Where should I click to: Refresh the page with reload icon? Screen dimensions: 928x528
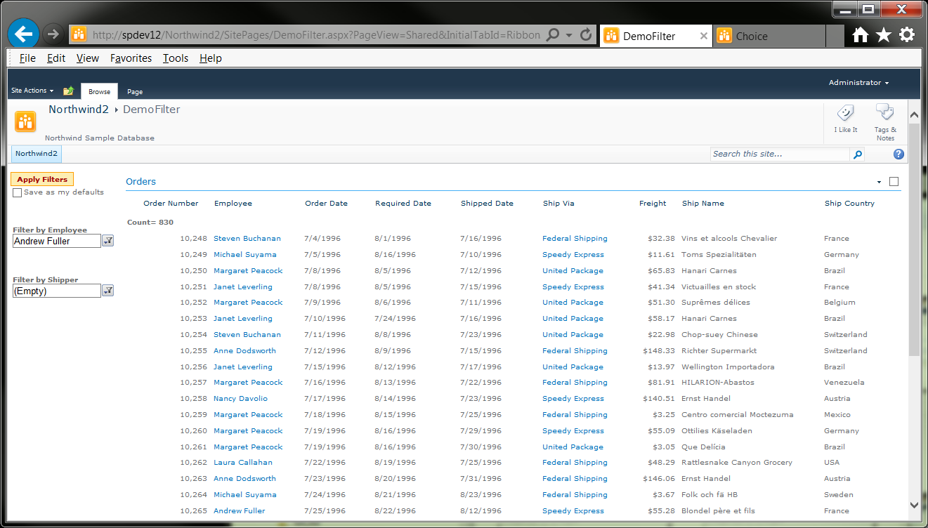587,34
